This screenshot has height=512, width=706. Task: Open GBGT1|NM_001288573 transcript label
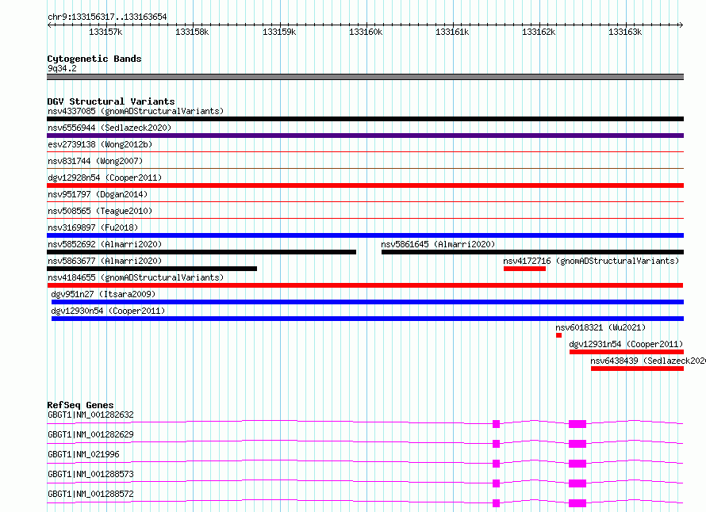90,474
